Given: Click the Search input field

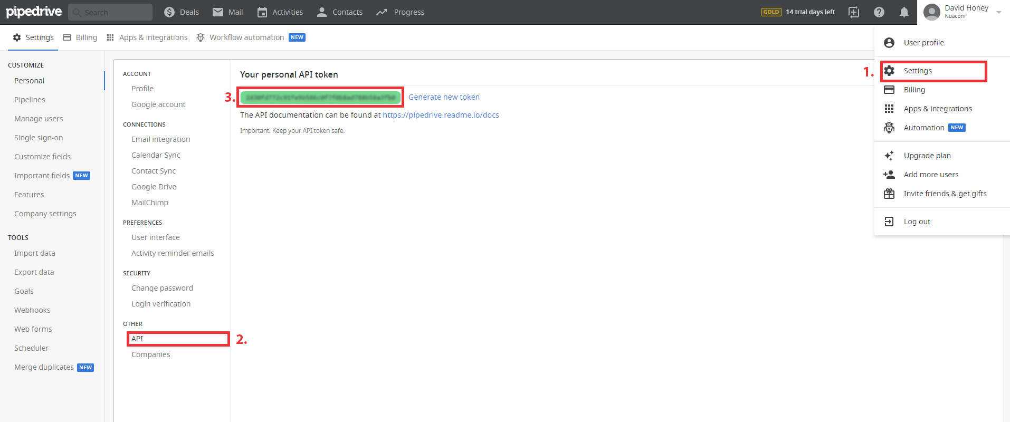Looking at the screenshot, I should (110, 12).
